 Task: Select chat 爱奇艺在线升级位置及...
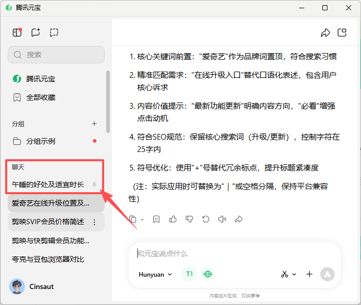tap(56, 204)
